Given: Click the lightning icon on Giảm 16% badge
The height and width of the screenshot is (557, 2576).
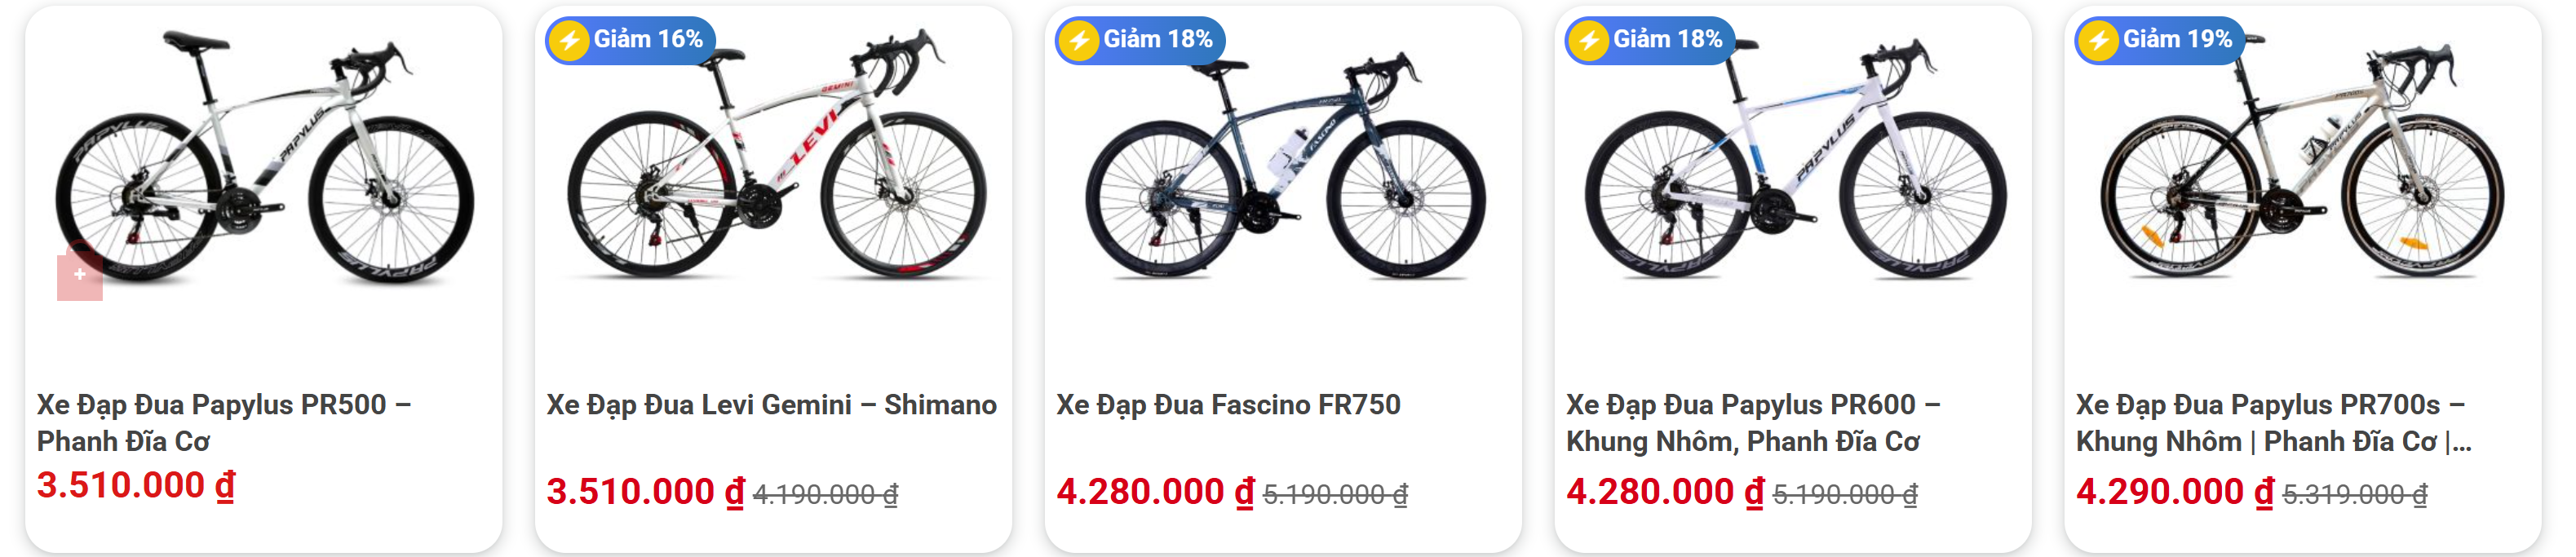Looking at the screenshot, I should 569,41.
